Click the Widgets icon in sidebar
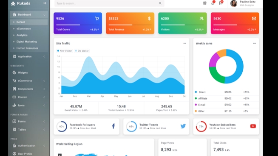Image resolution: width=278 pixels, height=156 pixels. coord(14,72)
